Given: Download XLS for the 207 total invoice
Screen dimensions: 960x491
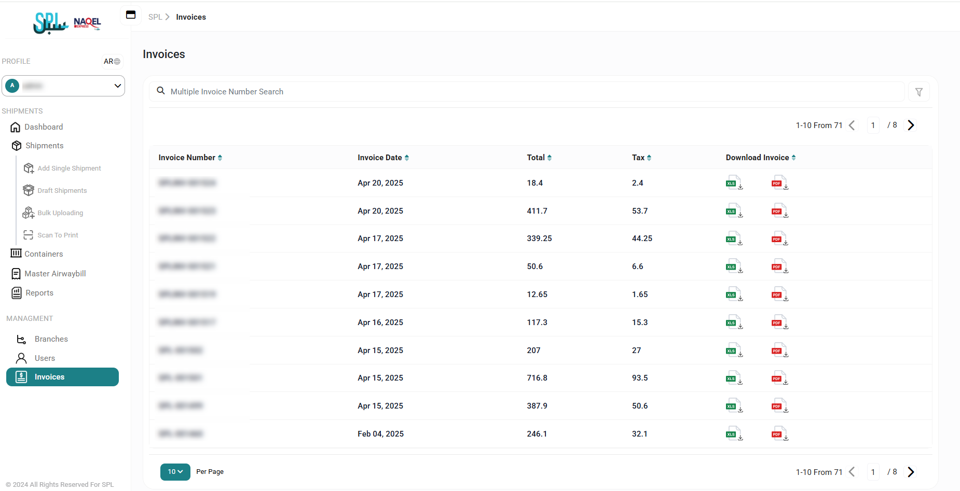Looking at the screenshot, I should pos(734,350).
